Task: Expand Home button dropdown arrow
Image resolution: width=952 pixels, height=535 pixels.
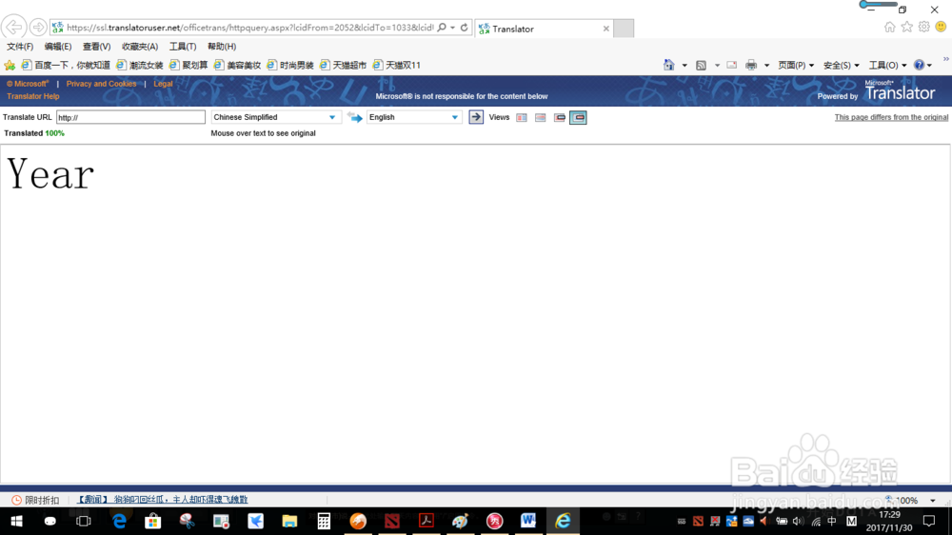Action: 684,65
